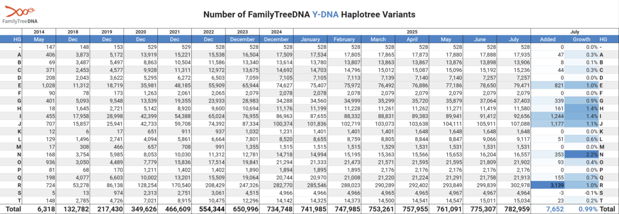The width and height of the screenshot is (619, 214).
Task: Select the 2018 year header
Action: (x=73, y=32)
